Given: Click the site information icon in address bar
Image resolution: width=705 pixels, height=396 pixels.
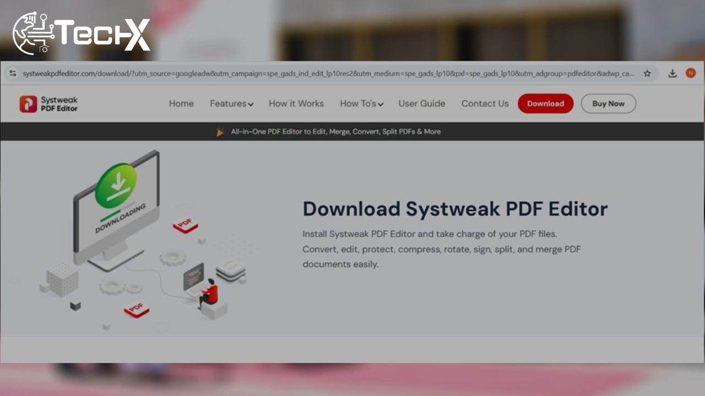Looking at the screenshot, I should point(13,74).
